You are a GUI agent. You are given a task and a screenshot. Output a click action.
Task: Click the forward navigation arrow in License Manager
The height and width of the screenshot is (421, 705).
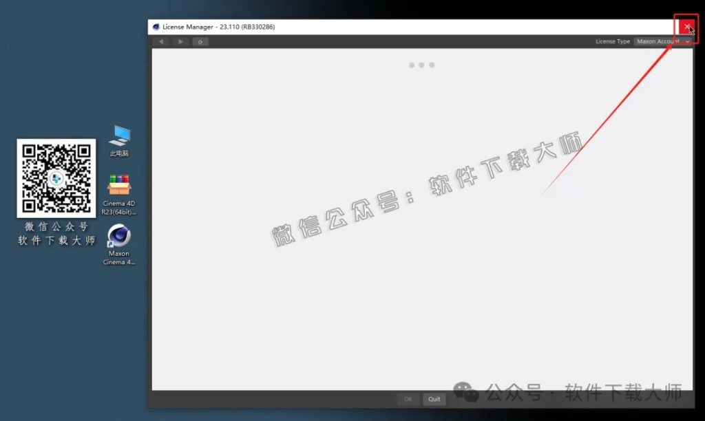[180, 41]
